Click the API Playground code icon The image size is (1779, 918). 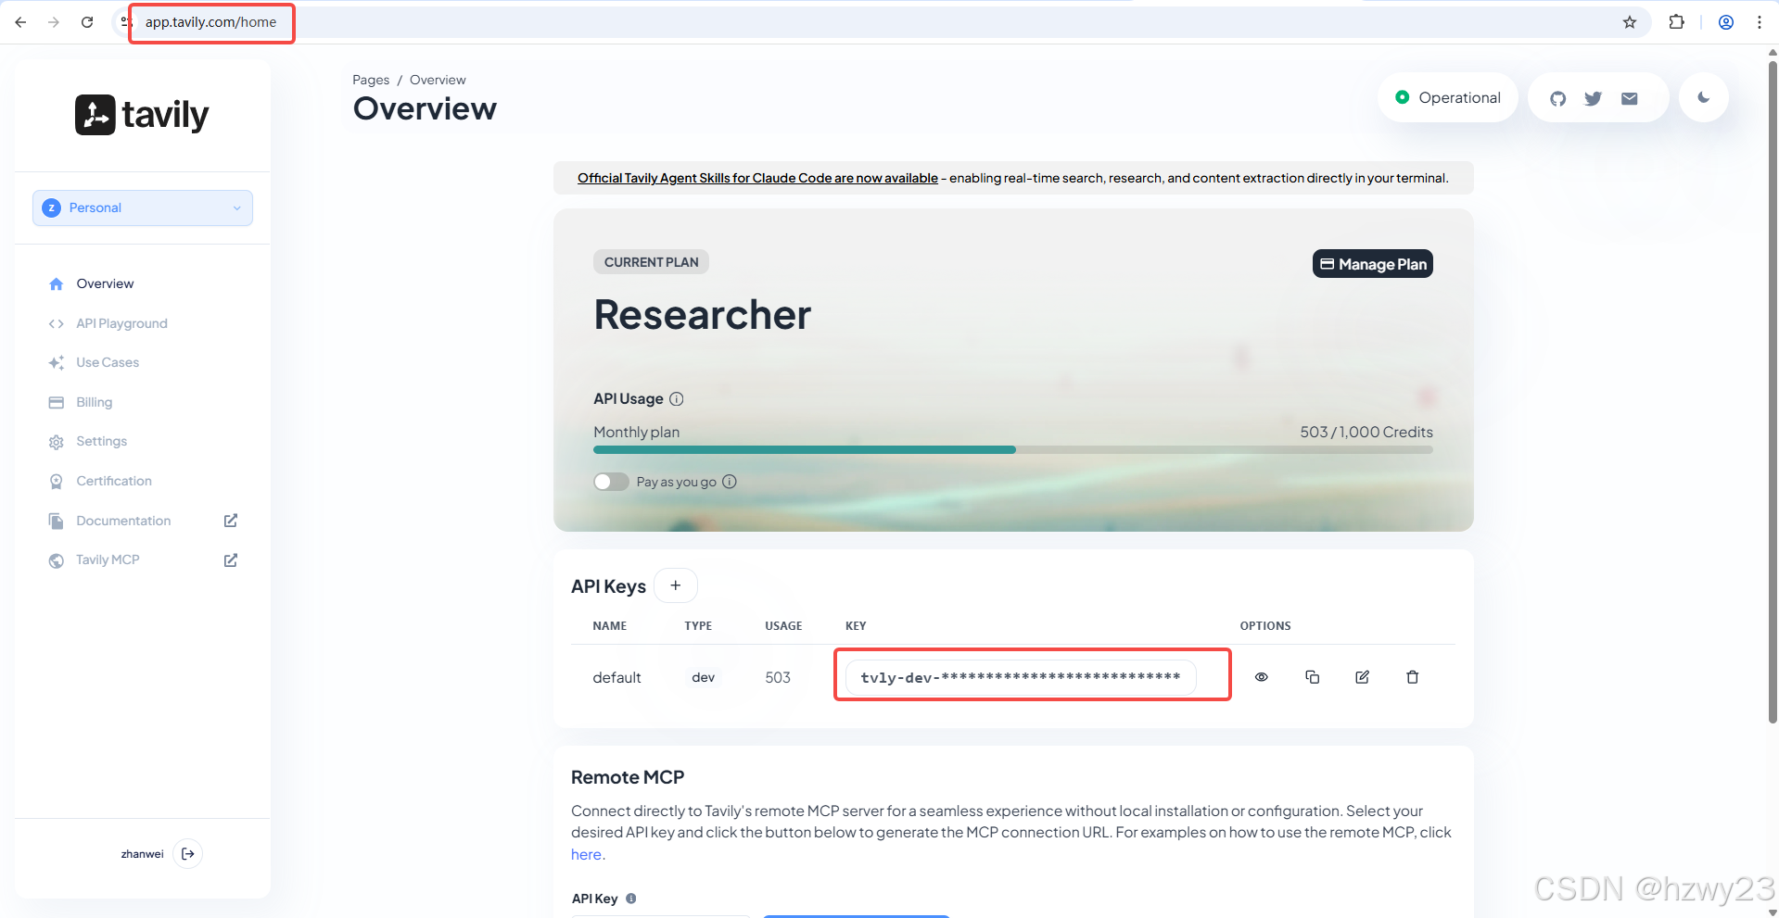pyautogui.click(x=57, y=323)
